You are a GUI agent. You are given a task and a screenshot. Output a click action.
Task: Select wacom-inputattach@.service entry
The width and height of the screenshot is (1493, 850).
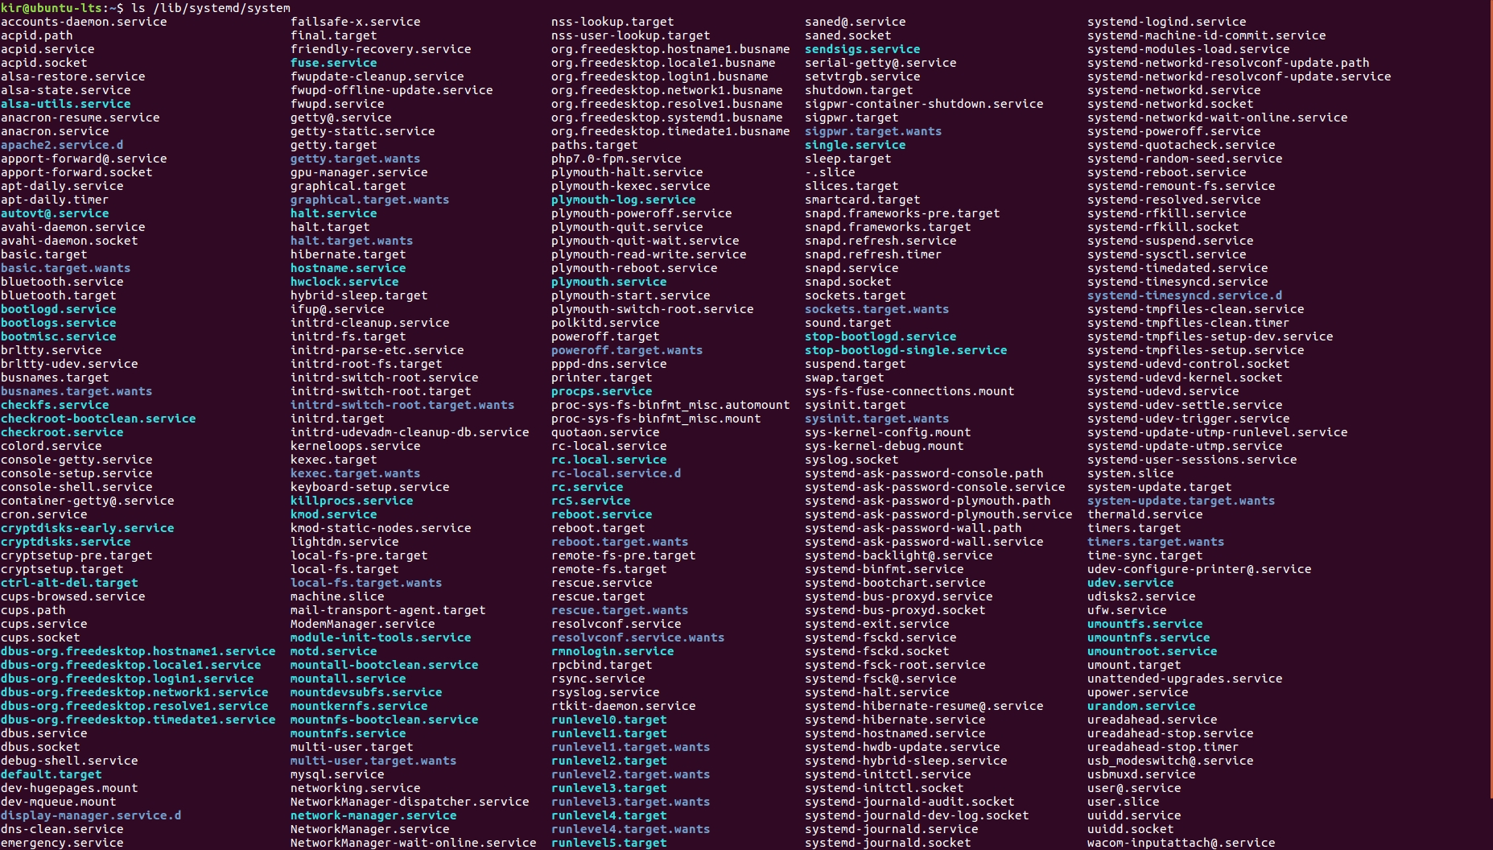pos(1182,843)
